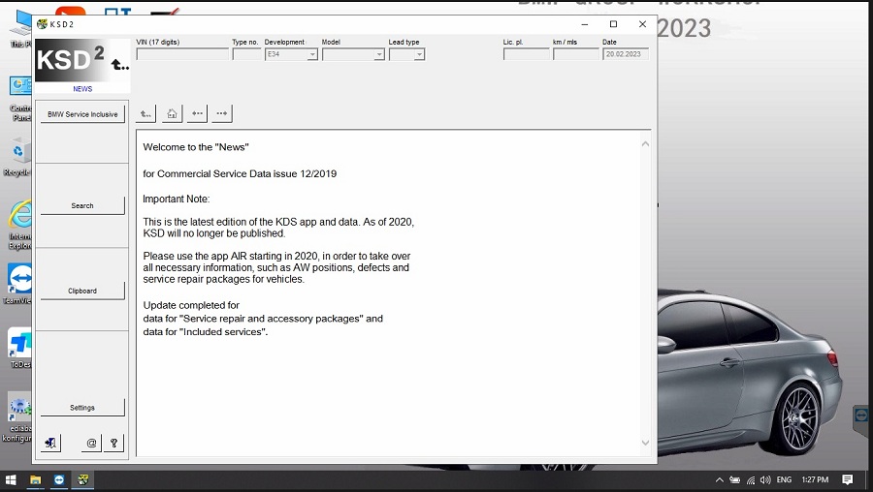Image resolution: width=873 pixels, height=492 pixels.
Task: Click the Date field showing 20.02.2023
Action: click(x=626, y=54)
